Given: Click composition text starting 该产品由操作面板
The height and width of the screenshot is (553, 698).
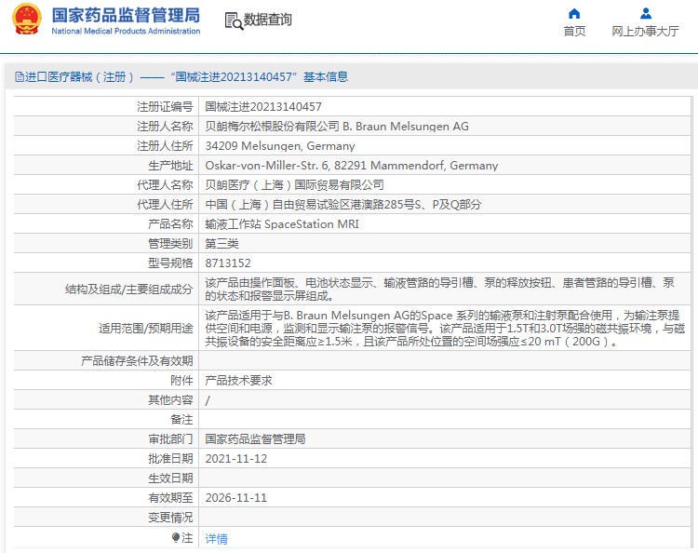Looking at the screenshot, I should 440,290.
